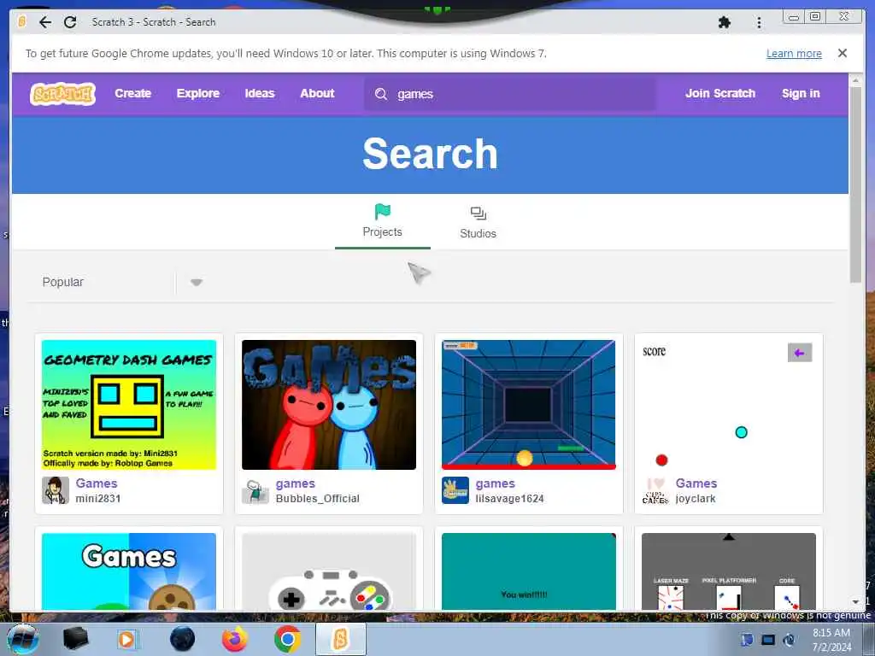Screen dimensions: 875x656
Task: Open the blue tunnel game thumbnail
Action: coord(528,405)
